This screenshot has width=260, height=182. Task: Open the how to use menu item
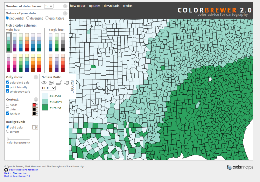[78, 6]
